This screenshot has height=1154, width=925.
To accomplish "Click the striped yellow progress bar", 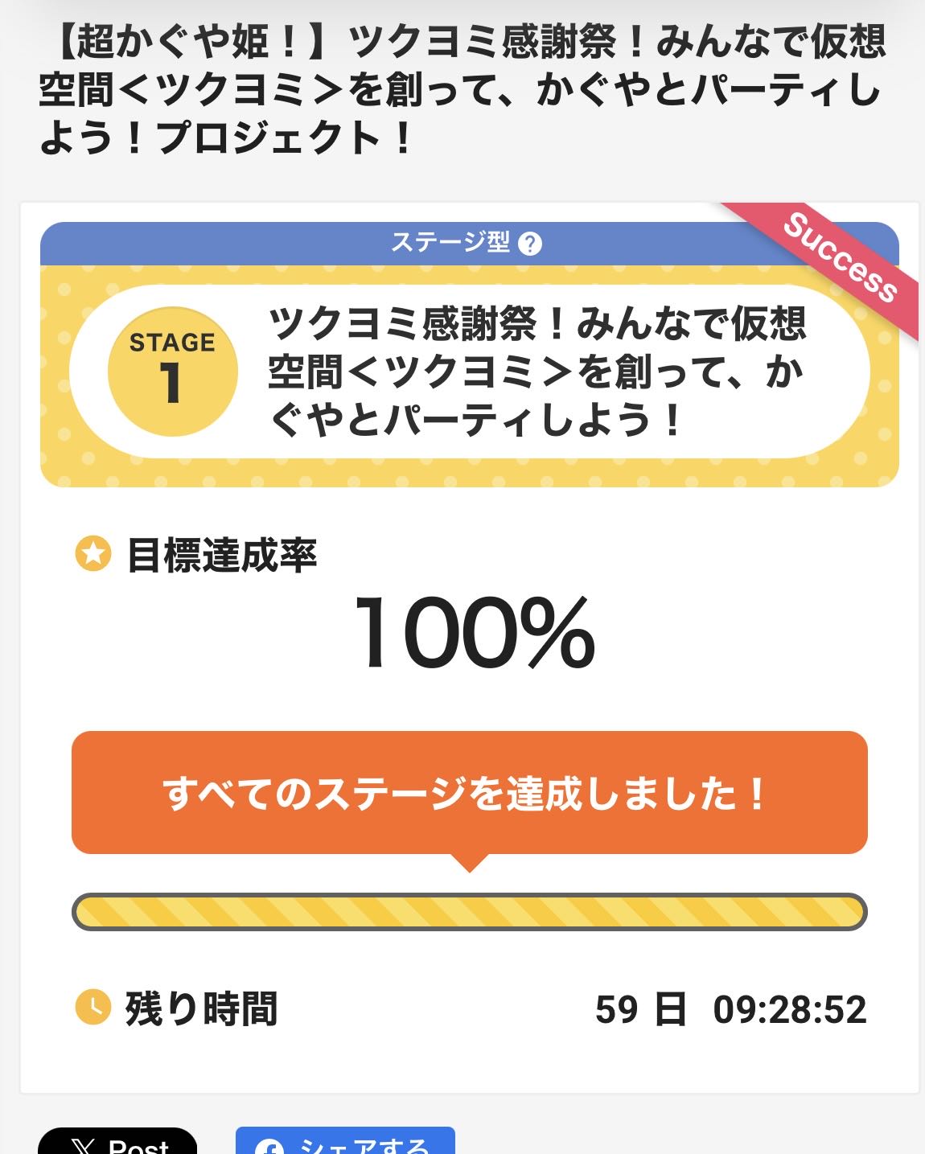I will (x=469, y=912).
